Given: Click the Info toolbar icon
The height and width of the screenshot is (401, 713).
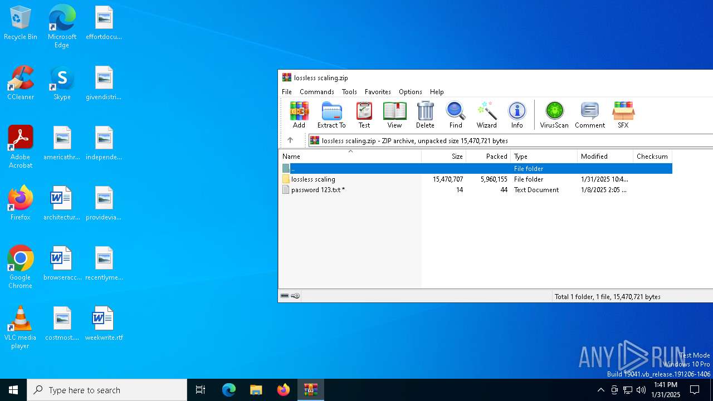Looking at the screenshot, I should [517, 115].
